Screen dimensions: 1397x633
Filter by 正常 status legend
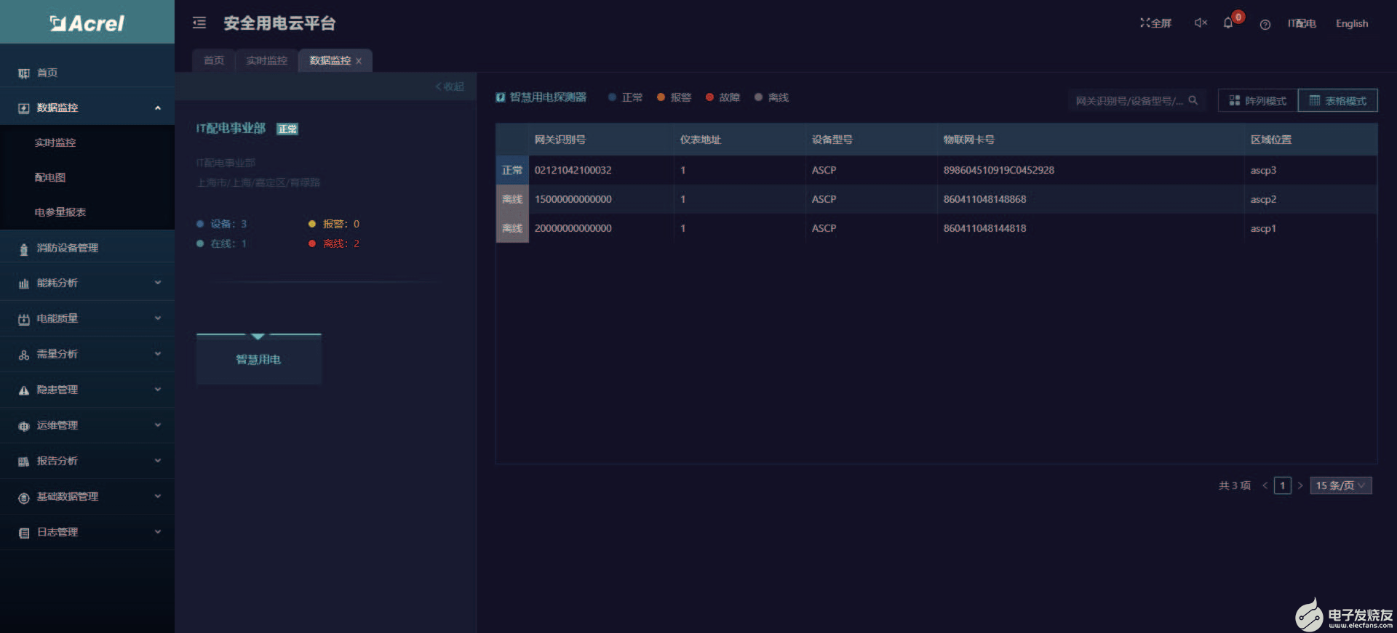(x=626, y=97)
